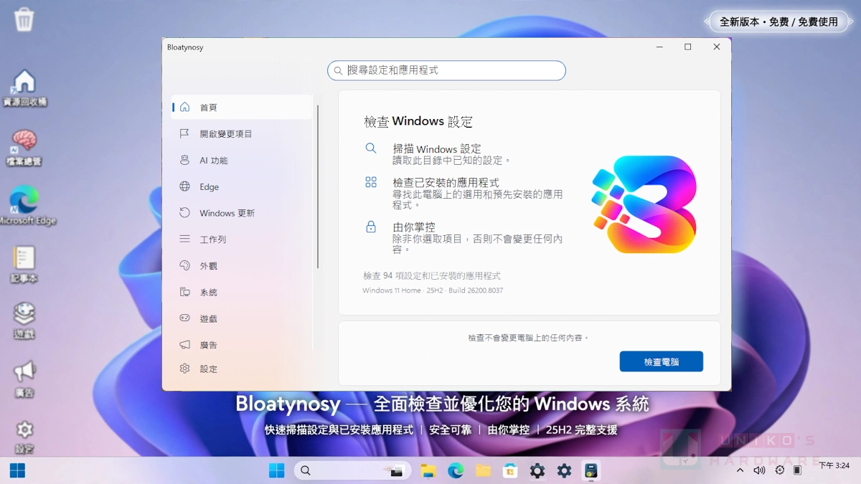Focus the 搜尋設定和應用程式 search box

446,70
